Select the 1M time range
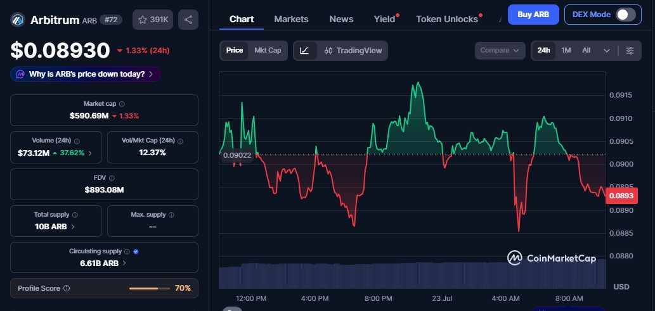655x311 pixels. pyautogui.click(x=566, y=51)
